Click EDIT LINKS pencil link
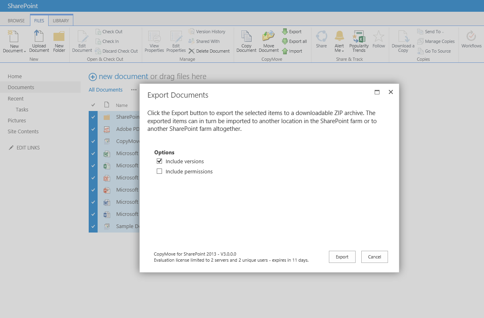484x318 pixels. (24, 147)
